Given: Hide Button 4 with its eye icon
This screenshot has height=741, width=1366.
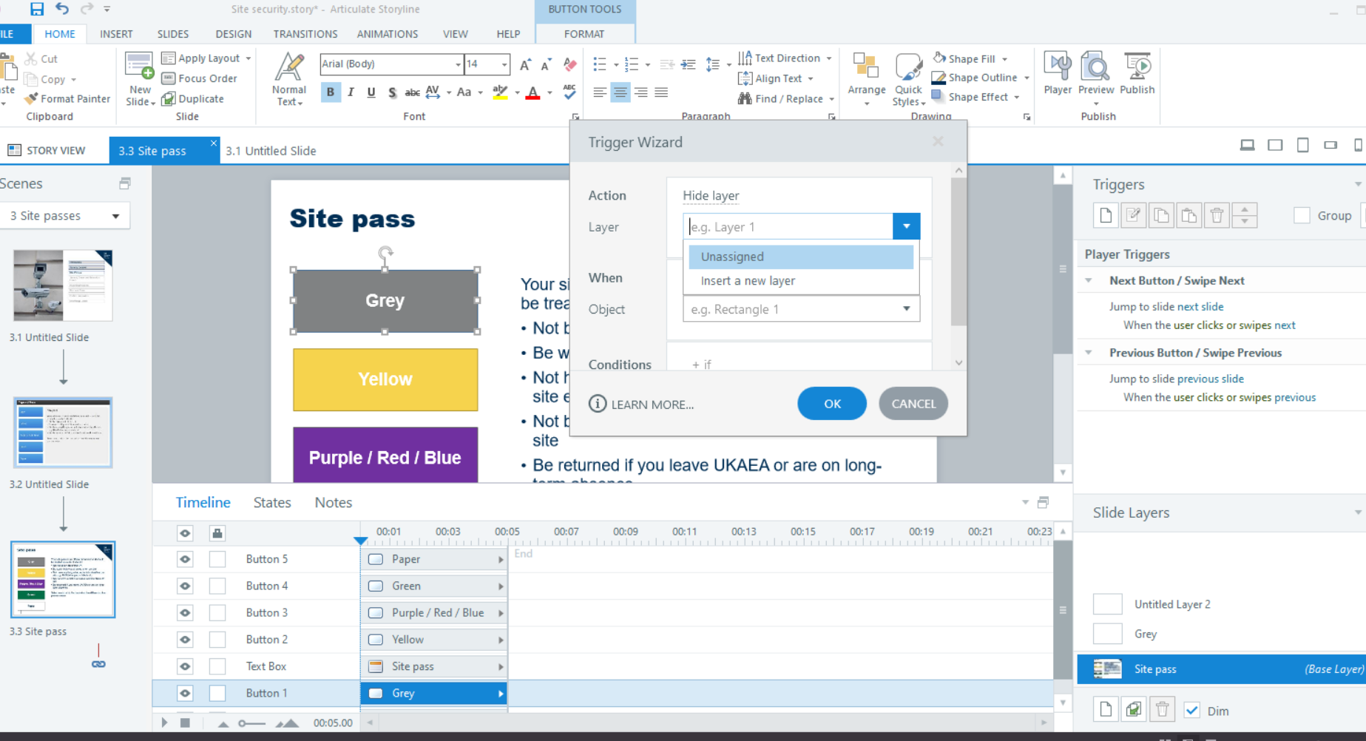Looking at the screenshot, I should (185, 586).
